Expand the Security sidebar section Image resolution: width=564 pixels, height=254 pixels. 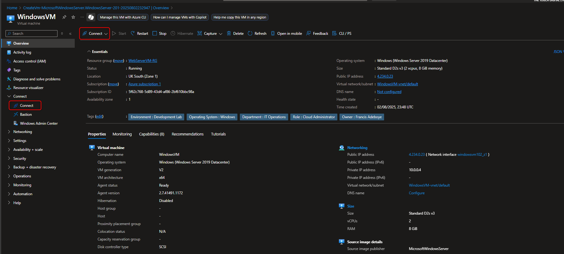point(20,159)
